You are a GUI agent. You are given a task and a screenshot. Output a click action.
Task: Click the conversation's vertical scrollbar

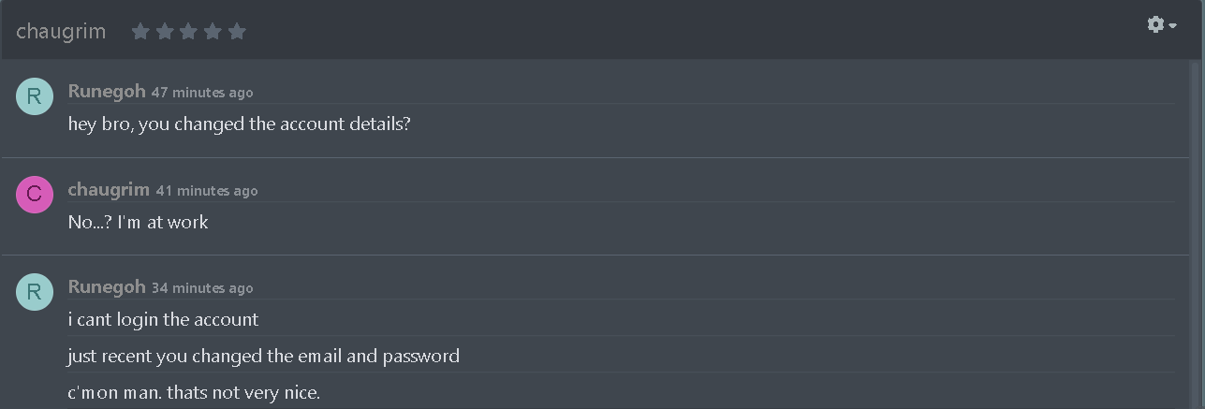(1195, 234)
